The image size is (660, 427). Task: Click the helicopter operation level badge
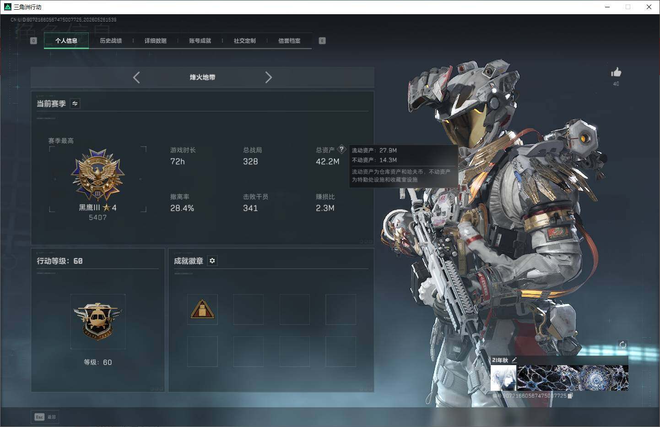point(97,321)
